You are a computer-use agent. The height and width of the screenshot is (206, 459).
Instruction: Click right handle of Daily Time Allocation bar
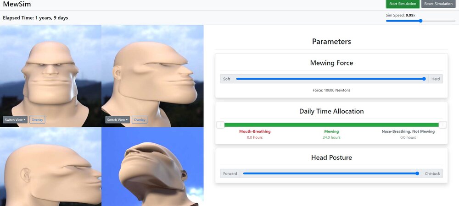(x=443, y=125)
